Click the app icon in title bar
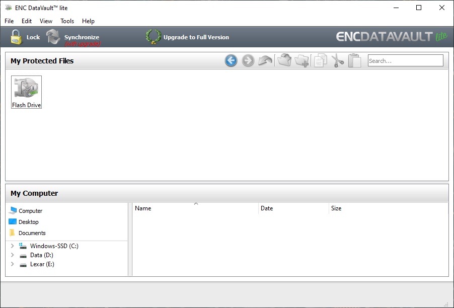Viewport: 454px width, 308px height. 9,8
